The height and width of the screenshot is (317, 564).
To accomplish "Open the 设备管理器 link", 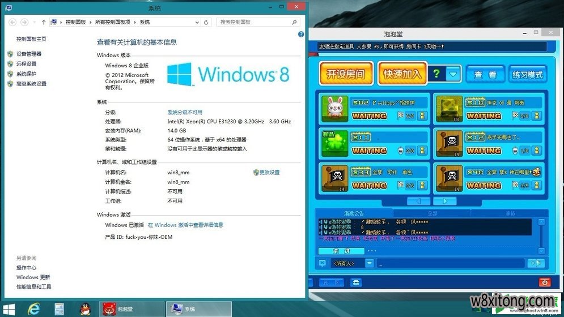I will click(x=29, y=54).
